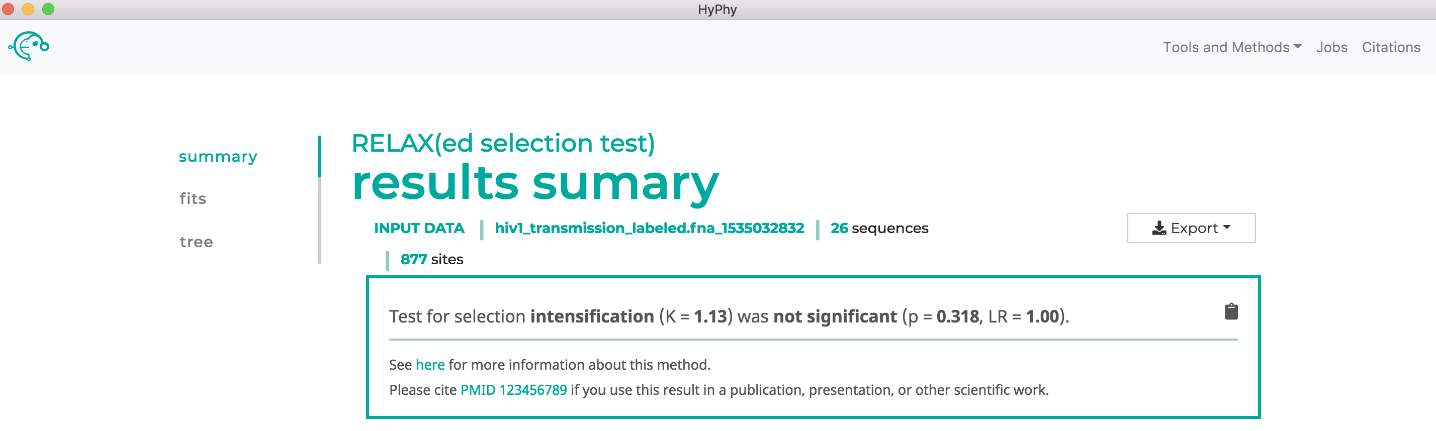1436x431 pixels.
Task: Jump to the fits section
Action: click(193, 198)
